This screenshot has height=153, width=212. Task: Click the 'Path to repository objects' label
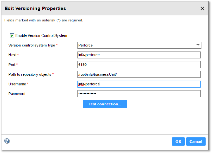click(x=30, y=74)
